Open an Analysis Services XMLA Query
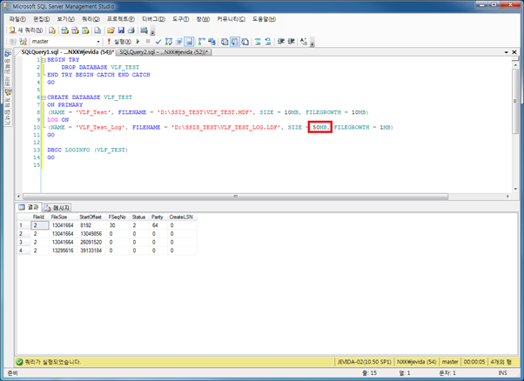Viewport: 524px width, 381px height. [x=85, y=30]
